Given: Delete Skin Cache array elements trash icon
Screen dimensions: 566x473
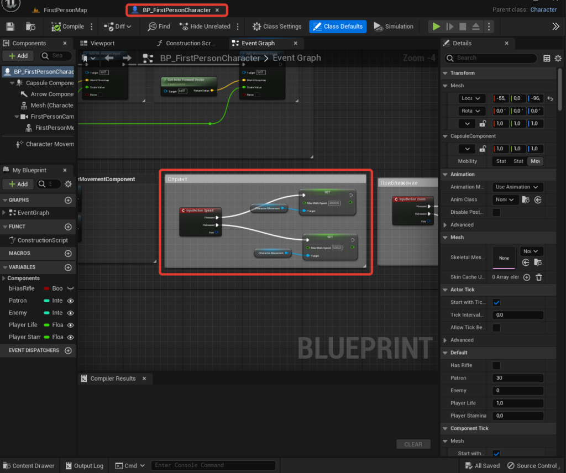Looking at the screenshot, I should click(x=539, y=277).
